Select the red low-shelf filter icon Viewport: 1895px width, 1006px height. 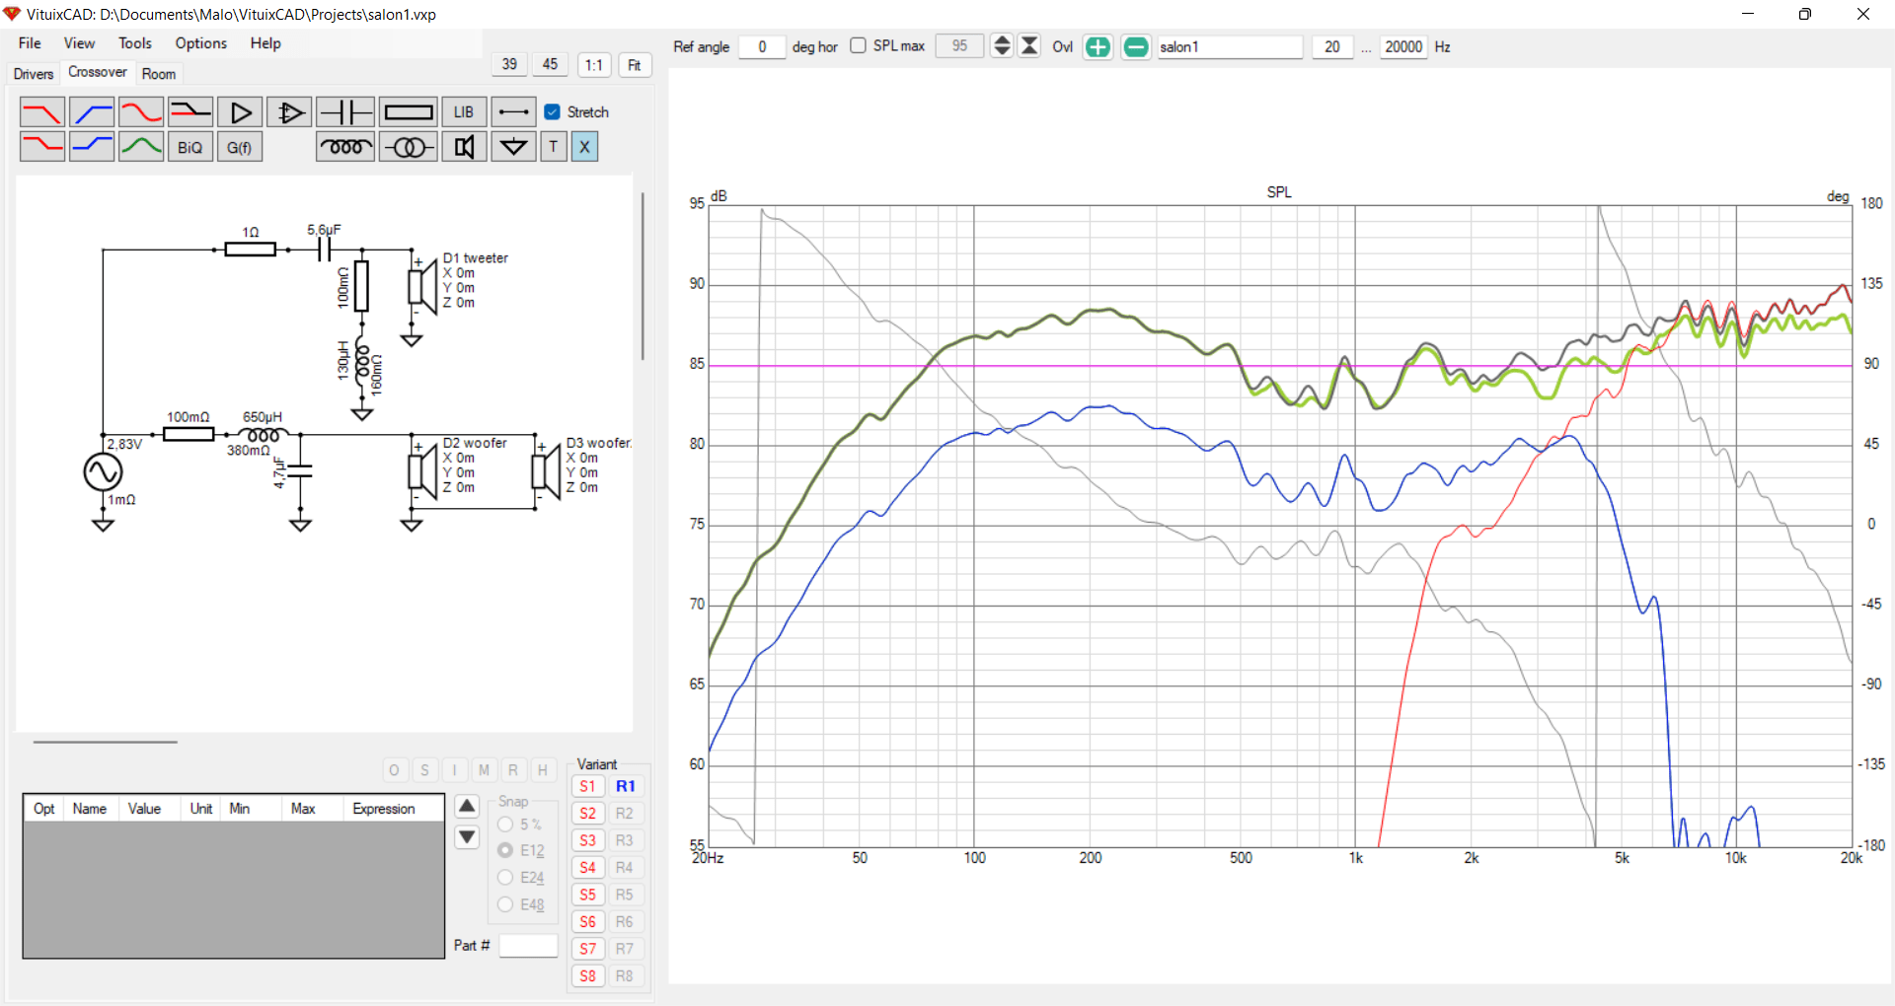click(x=42, y=147)
